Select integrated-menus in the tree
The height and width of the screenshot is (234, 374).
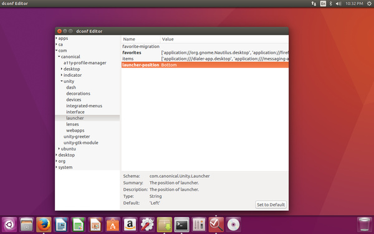pos(84,106)
